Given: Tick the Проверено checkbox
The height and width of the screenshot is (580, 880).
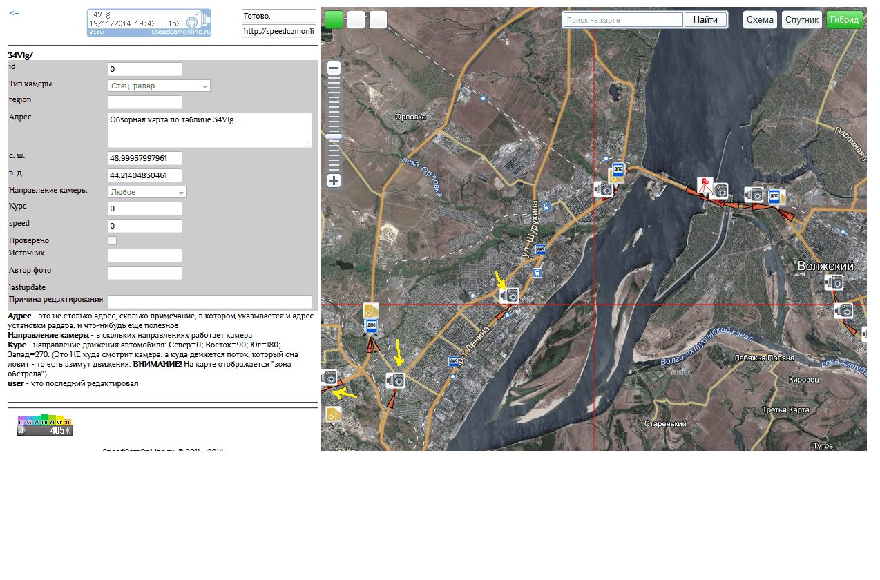Looking at the screenshot, I should click(112, 241).
